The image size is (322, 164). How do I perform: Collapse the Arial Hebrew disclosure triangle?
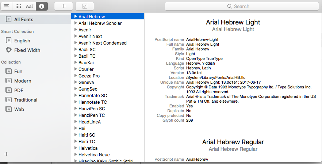tap(76, 16)
